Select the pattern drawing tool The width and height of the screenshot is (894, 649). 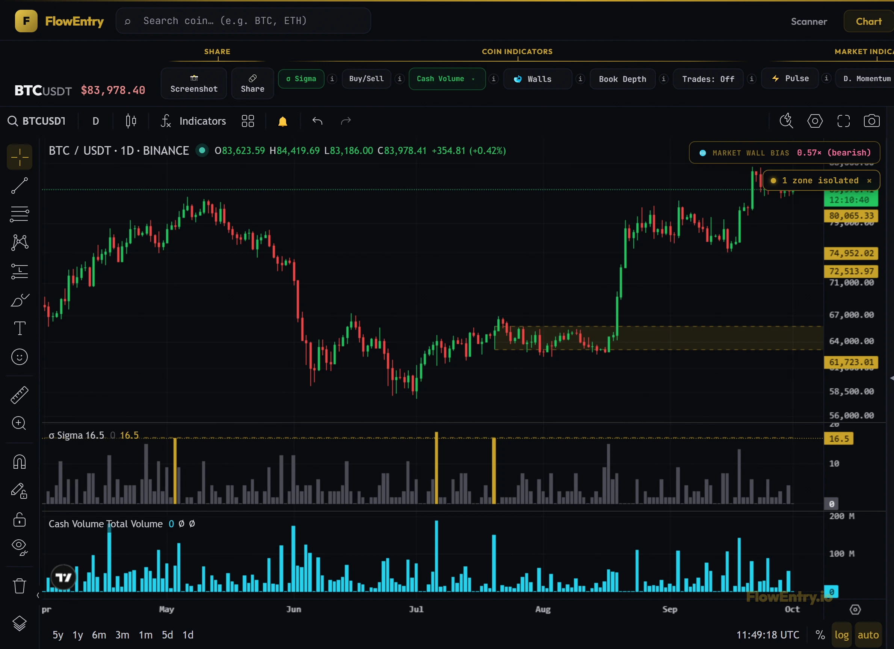click(x=19, y=242)
